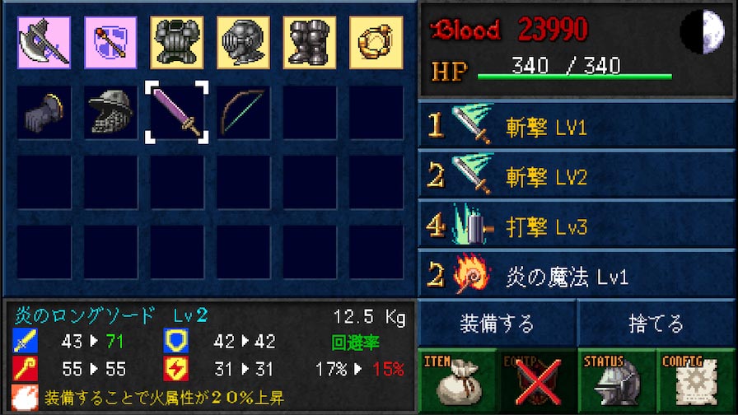Open the CONFIG scroll tab

[x=696, y=381]
